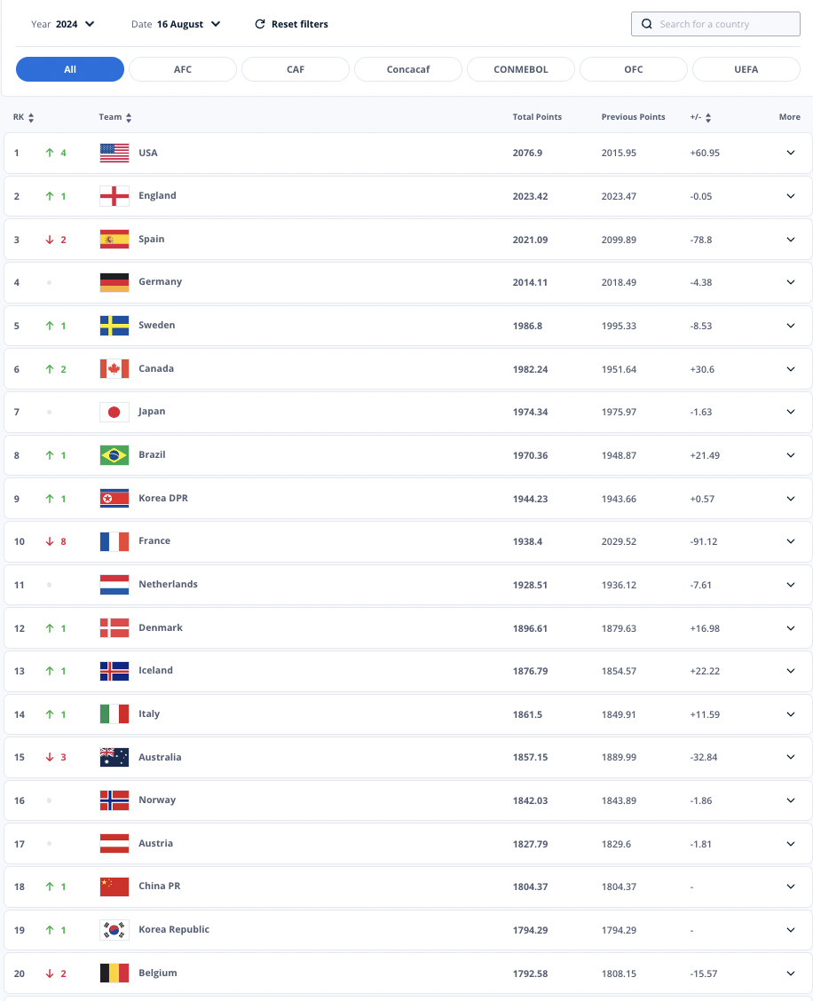Click the USA flag icon
813x1001 pixels.
tap(114, 153)
